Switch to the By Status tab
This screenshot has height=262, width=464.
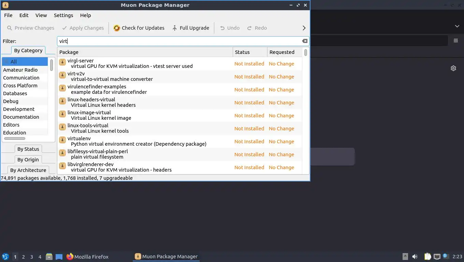(28, 149)
